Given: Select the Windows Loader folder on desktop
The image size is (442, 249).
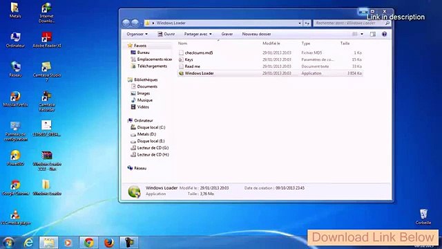Looking at the screenshot, I should tap(47, 187).
